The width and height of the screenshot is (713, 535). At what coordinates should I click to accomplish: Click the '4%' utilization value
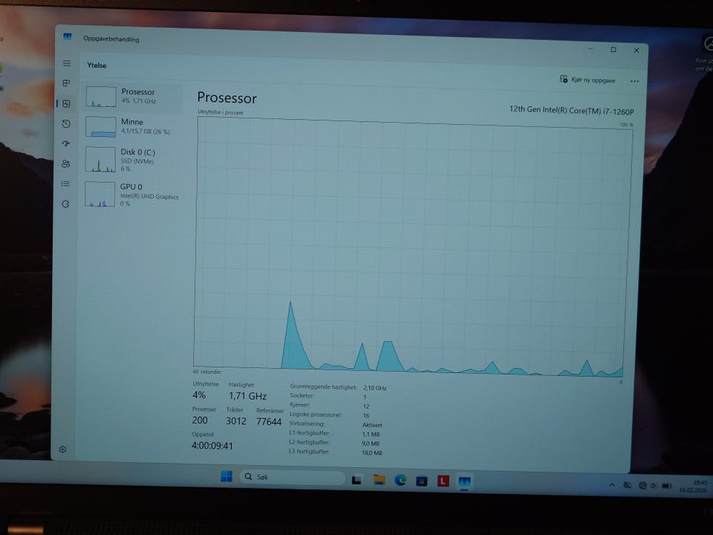tap(199, 395)
